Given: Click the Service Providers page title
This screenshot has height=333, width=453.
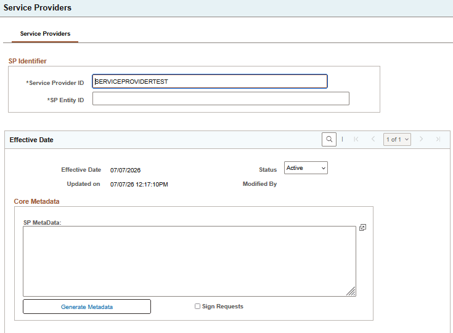Looking at the screenshot, I should (x=38, y=7).
